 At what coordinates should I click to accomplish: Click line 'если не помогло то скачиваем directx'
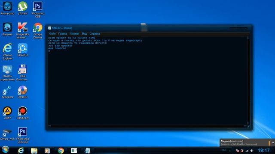tap(77, 43)
